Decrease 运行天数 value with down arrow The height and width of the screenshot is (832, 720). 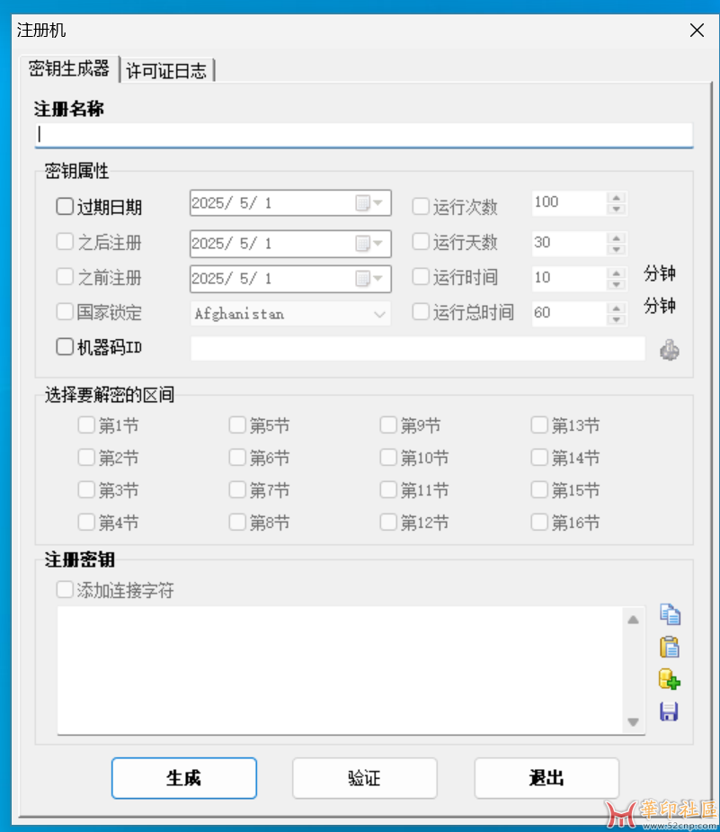(x=616, y=249)
